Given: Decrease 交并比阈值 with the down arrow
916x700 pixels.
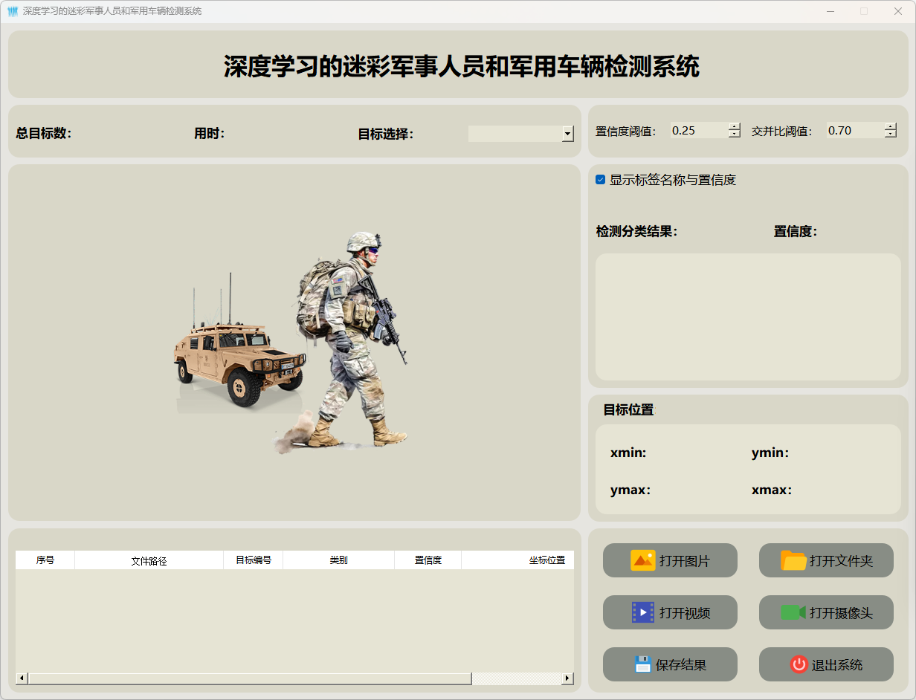Looking at the screenshot, I should 891,135.
